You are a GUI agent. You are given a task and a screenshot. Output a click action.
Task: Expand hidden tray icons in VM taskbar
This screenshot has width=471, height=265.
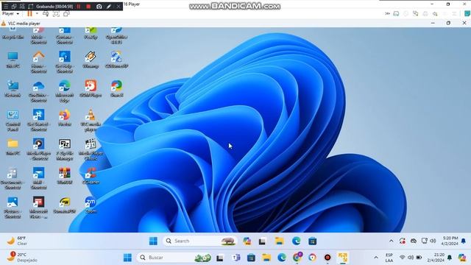point(391,241)
